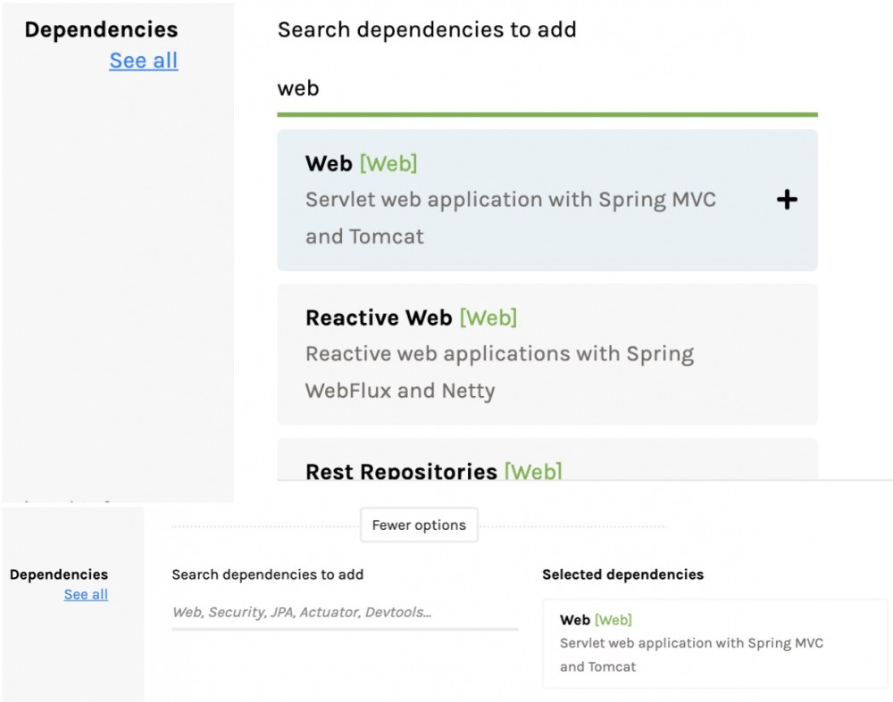Click the Dependencies panel heading
Screen dimensions: 893x702
coord(99,29)
